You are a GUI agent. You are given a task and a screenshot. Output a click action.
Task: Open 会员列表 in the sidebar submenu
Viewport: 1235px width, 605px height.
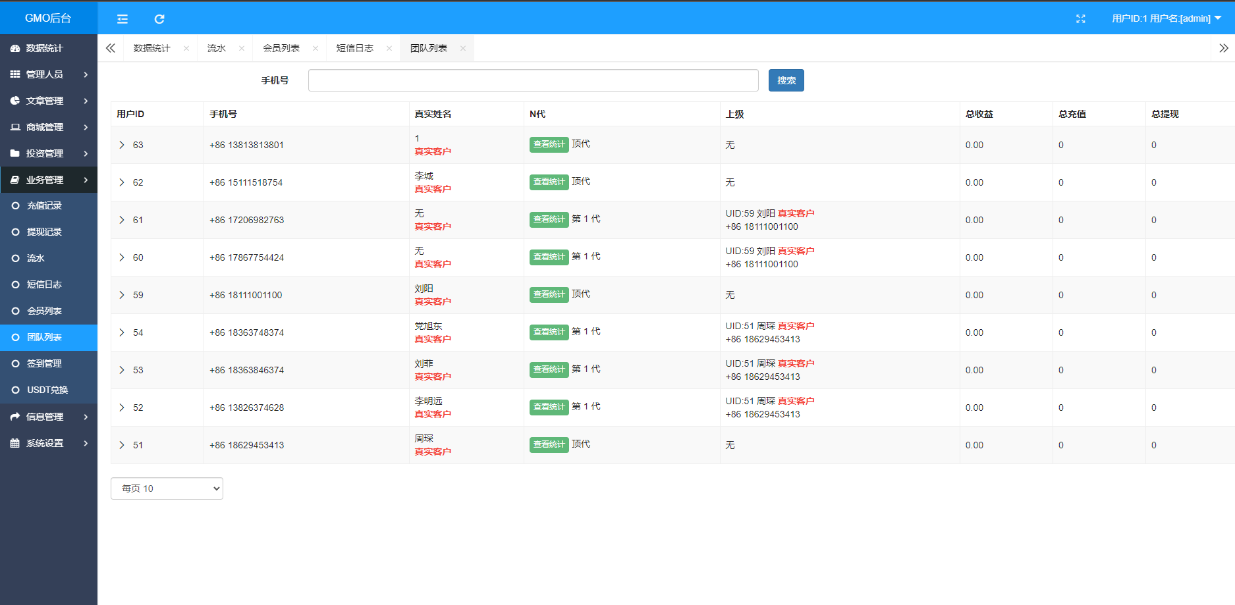tap(49, 311)
